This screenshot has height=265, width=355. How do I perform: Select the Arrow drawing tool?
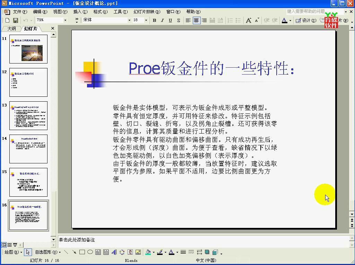[x=74, y=252]
